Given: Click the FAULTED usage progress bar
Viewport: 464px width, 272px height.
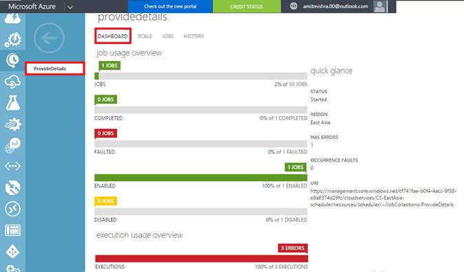Looking at the screenshot, I should pos(200,144).
